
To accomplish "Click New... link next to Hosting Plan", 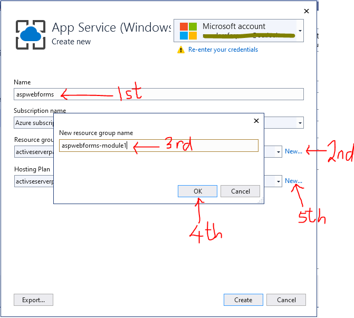I will pyautogui.click(x=293, y=180).
